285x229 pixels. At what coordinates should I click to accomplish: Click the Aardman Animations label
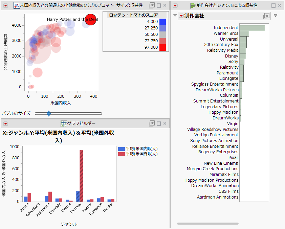tap(218, 197)
